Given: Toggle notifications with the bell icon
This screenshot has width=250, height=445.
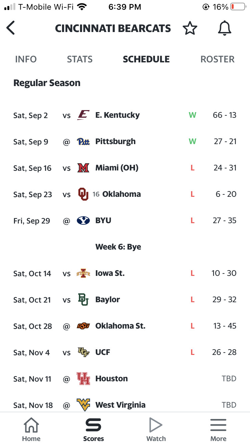Looking at the screenshot, I should click(224, 28).
